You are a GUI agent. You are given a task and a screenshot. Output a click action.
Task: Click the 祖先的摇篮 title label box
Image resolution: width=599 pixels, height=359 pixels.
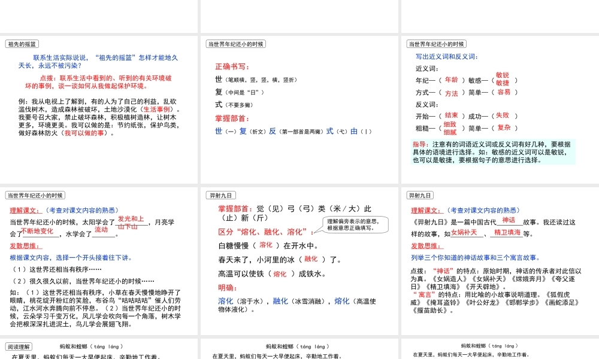pos(22,44)
